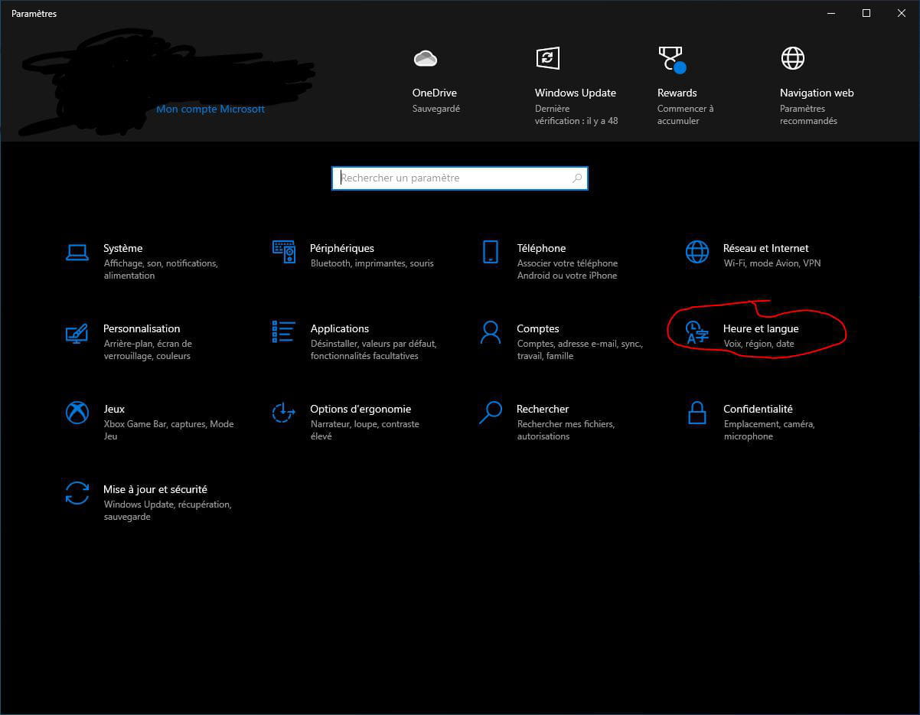The height and width of the screenshot is (715, 920).
Task: Open the Système settings icon
Action: tap(77, 252)
